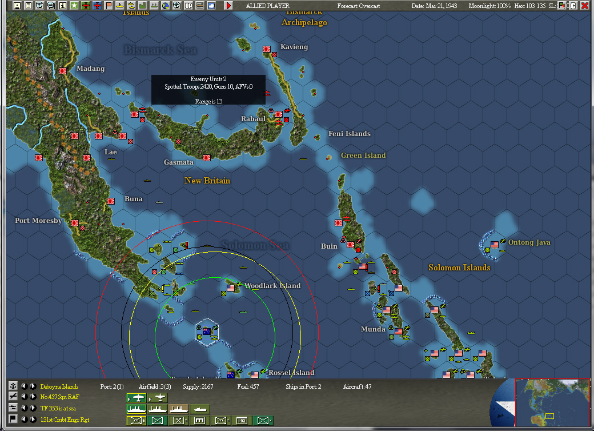Click the Gasmata Japanese base flag
This screenshot has width=594, height=431.
pyautogui.click(x=207, y=157)
